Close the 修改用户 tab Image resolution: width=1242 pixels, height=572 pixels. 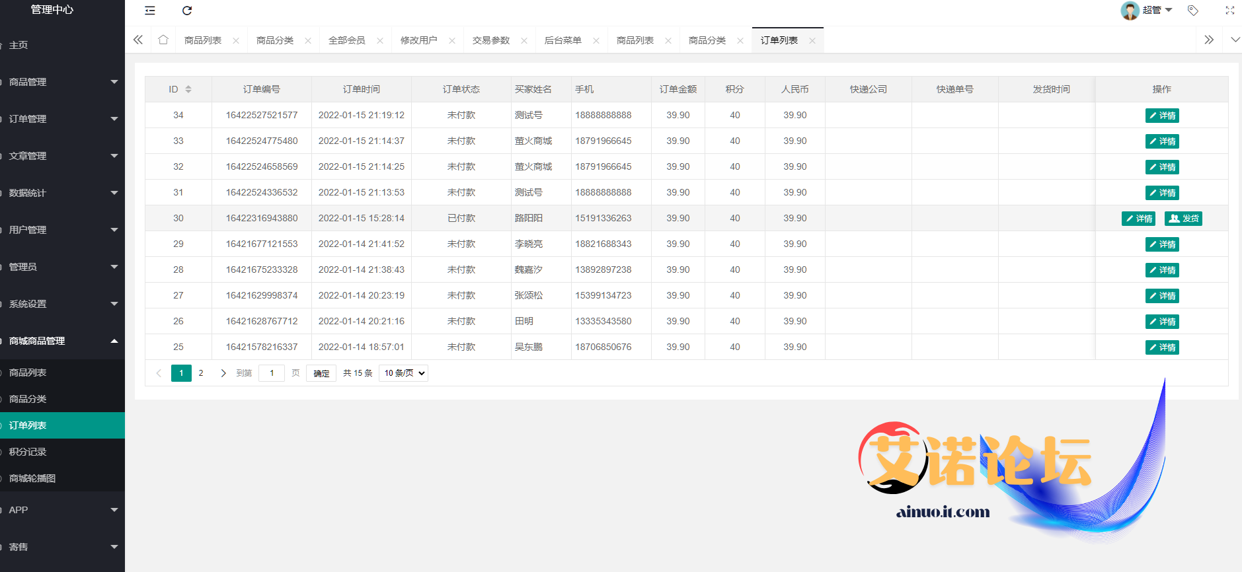pos(452,41)
